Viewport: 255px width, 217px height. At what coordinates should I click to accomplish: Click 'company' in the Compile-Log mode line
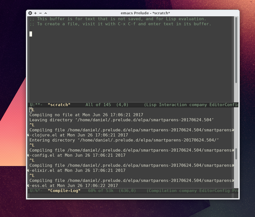pyautogui.click(x=188, y=191)
